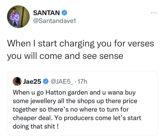Click 'cheaper deal' in quoted tweet text
Viewport: 165px width, 136px height.
tap(33, 118)
